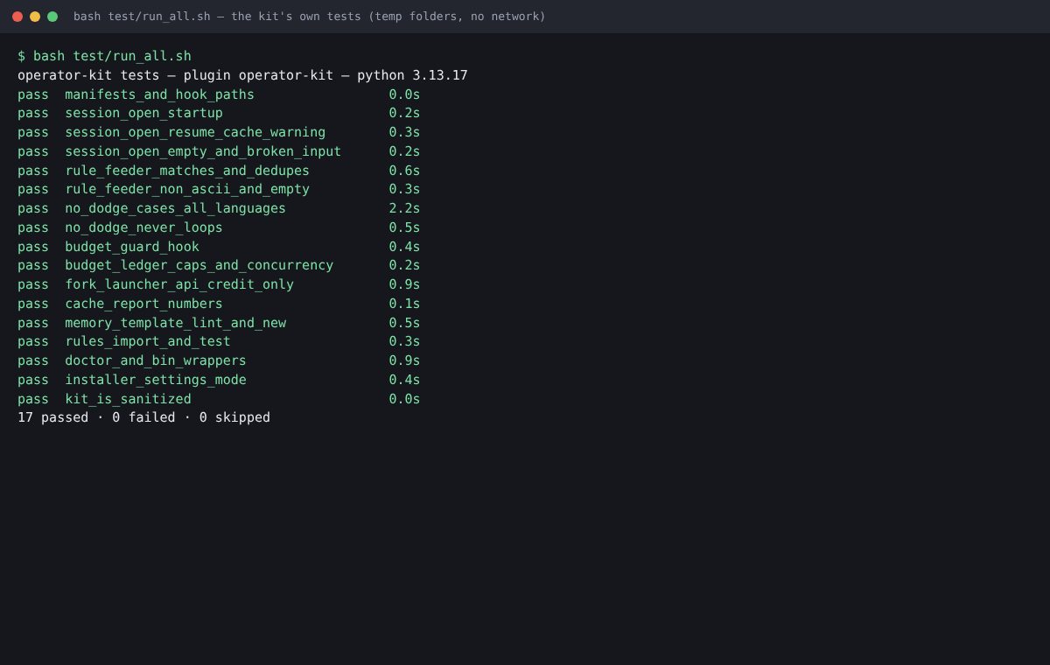Click the 0.1s duration for cache_report_numbers
The width and height of the screenshot is (1050, 665).
tap(404, 304)
